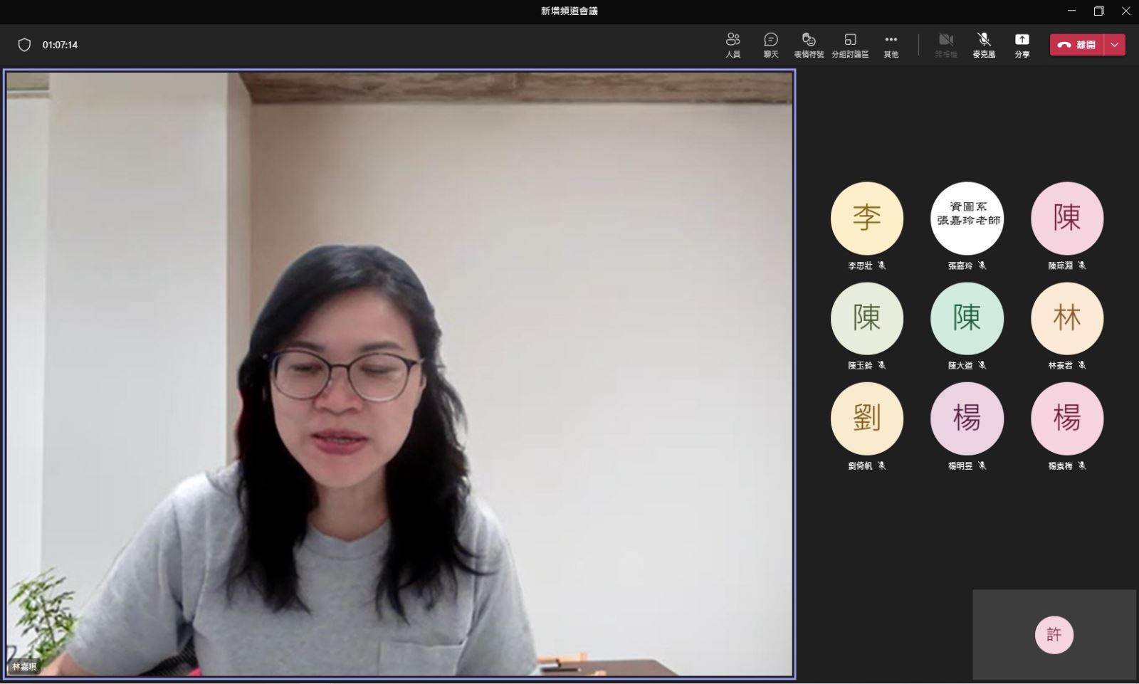Screen dimensions: 1139x684
Task: Select the 林 avatar for 林秦君
Action: point(1066,318)
